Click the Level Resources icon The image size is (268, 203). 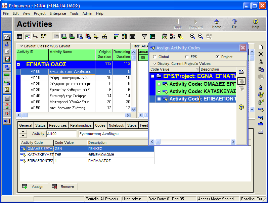(x=173, y=36)
